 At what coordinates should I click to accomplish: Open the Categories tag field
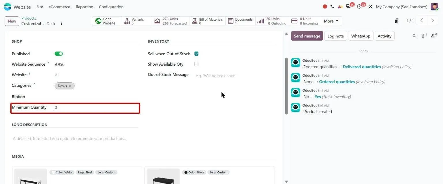click(96, 86)
